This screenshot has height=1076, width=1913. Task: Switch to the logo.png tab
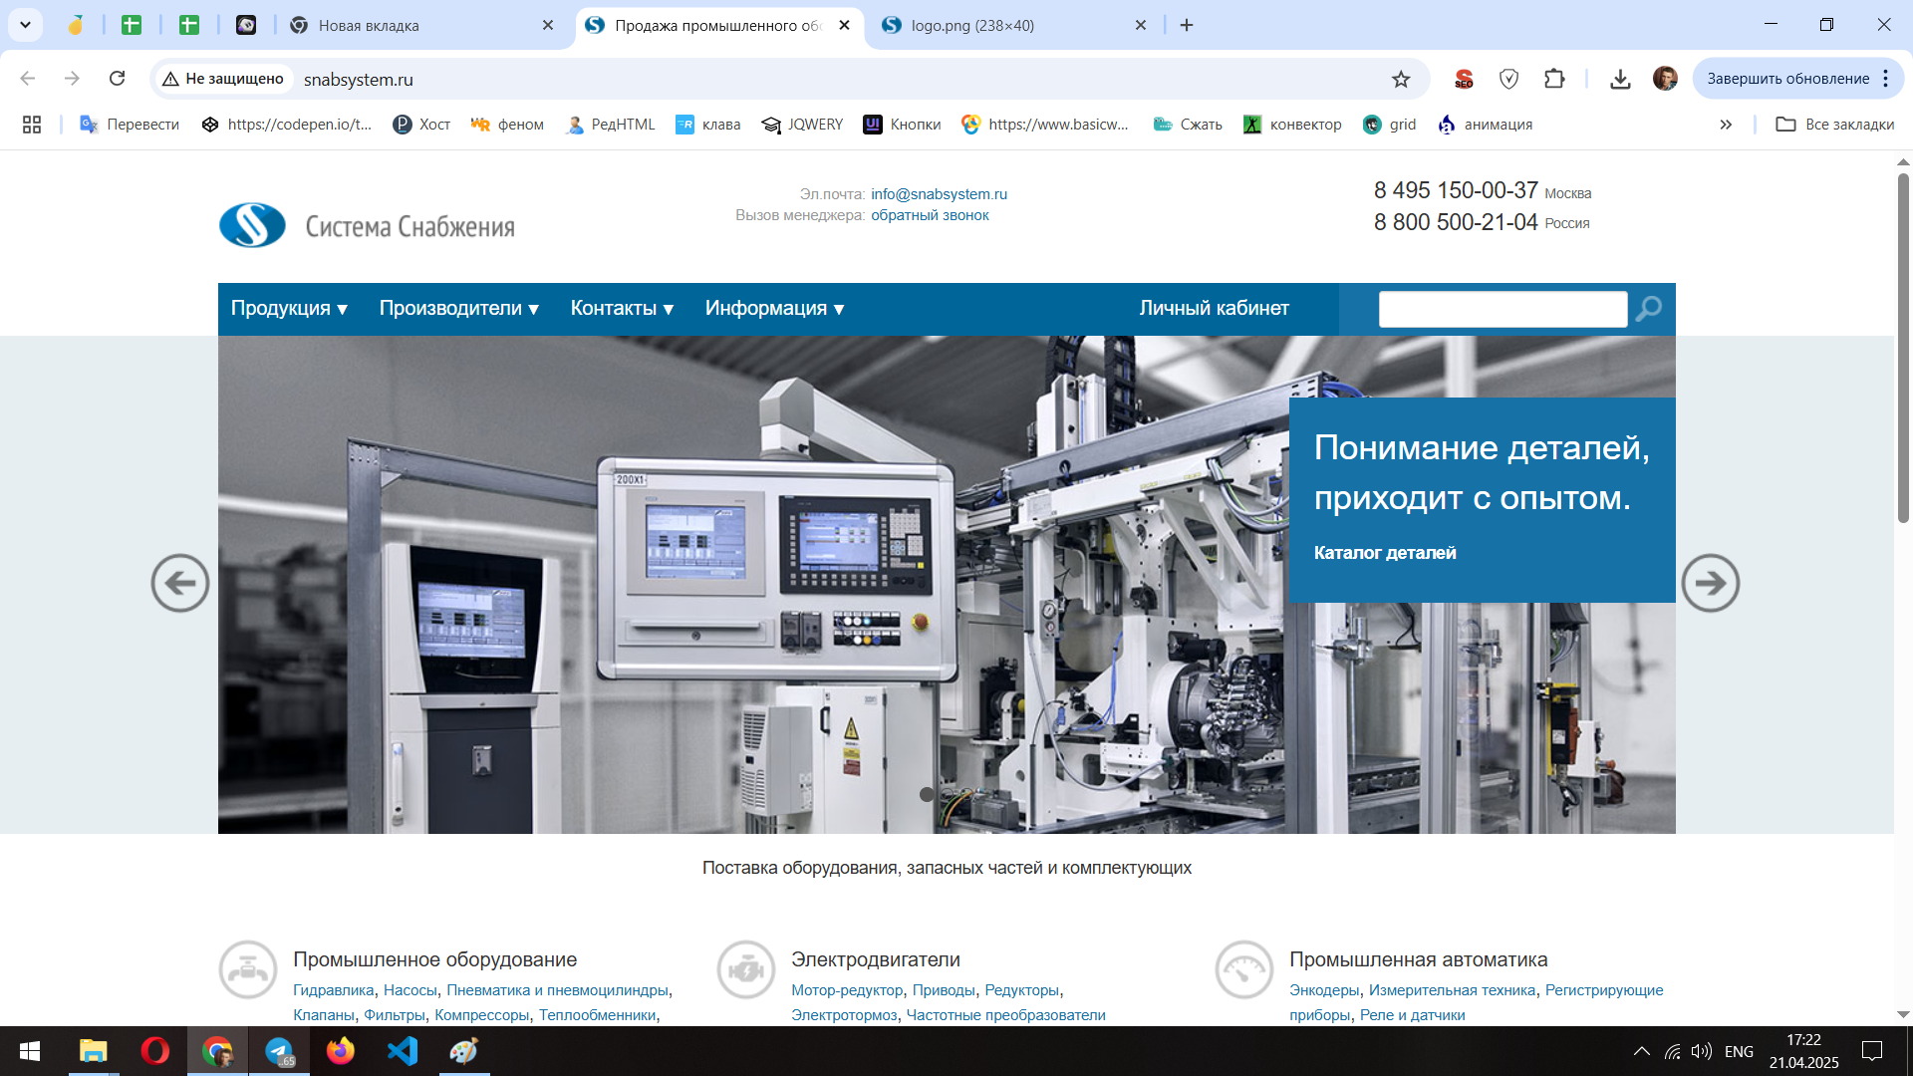tap(1006, 25)
